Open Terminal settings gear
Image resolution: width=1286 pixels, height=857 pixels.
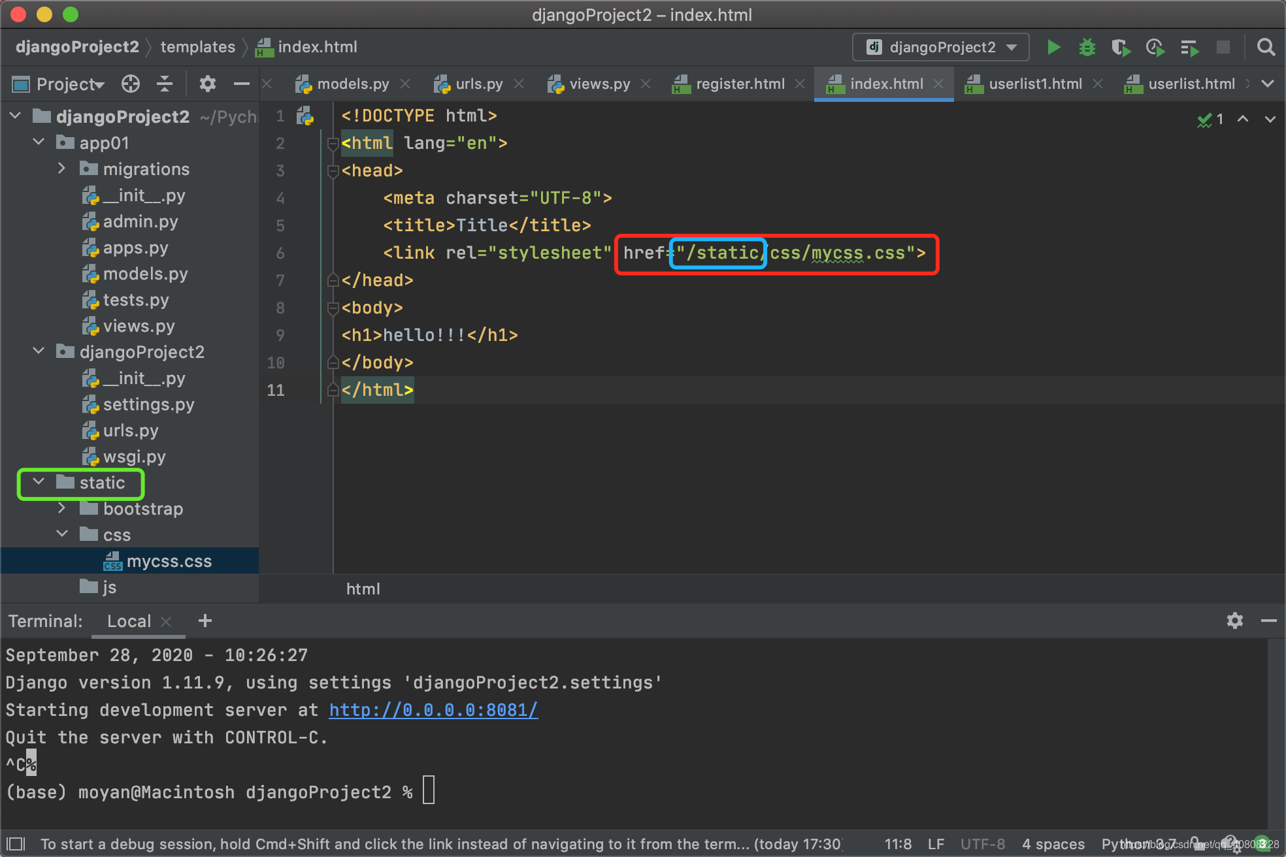[x=1234, y=621]
